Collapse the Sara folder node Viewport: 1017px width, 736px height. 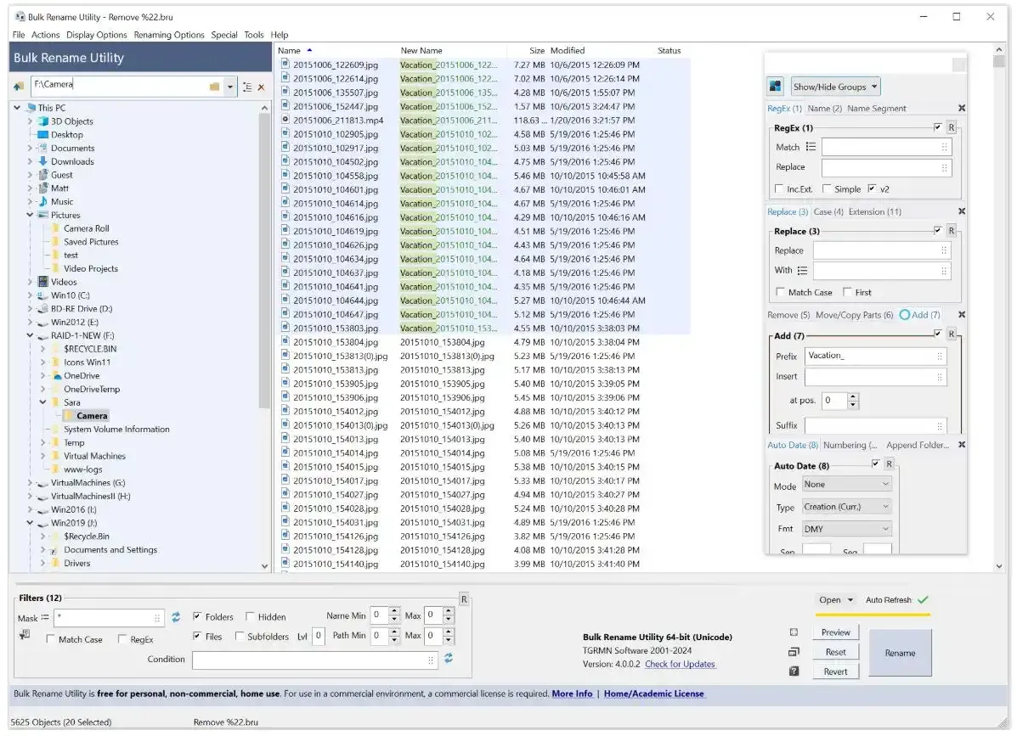tap(42, 402)
